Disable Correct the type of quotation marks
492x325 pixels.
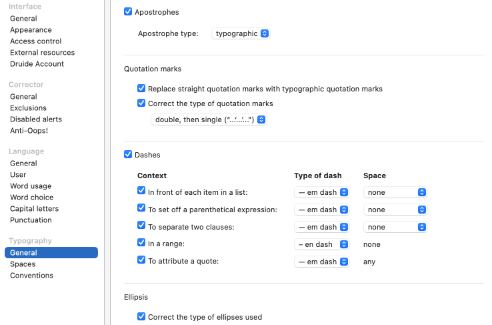[x=141, y=103]
